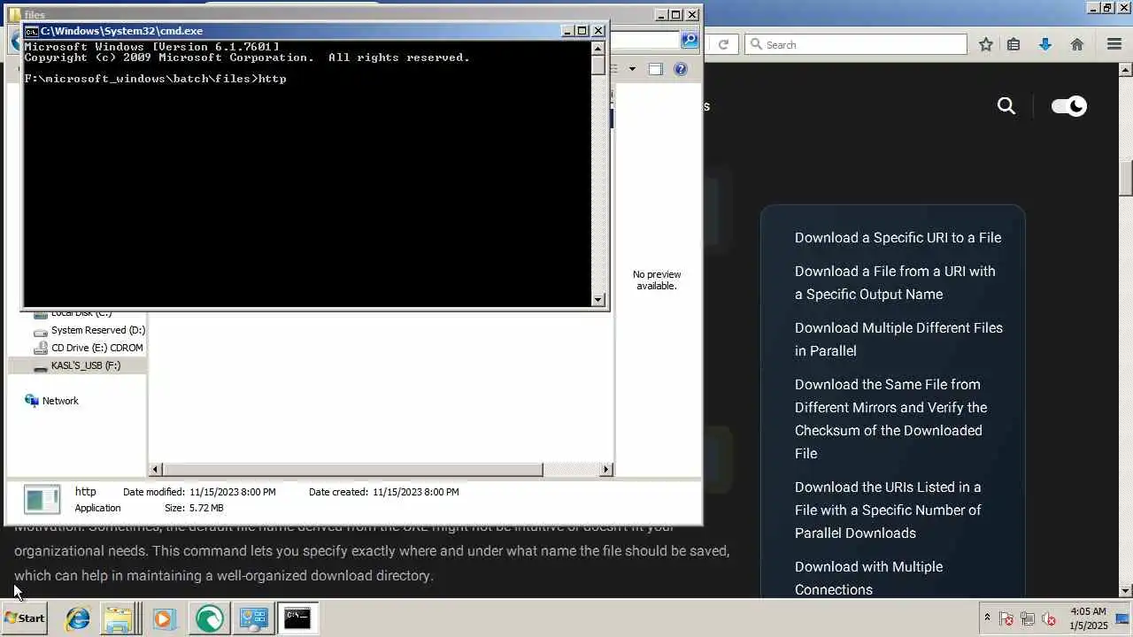Open 'Download with Multiple Connections' link
1133x637 pixels.
868,578
